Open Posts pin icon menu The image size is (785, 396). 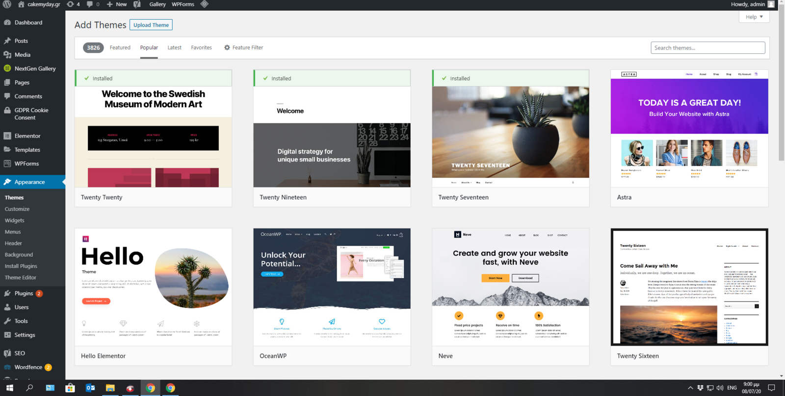click(32, 41)
